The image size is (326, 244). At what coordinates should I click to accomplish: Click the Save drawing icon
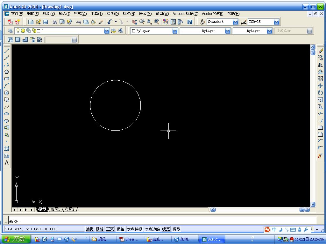point(46,22)
